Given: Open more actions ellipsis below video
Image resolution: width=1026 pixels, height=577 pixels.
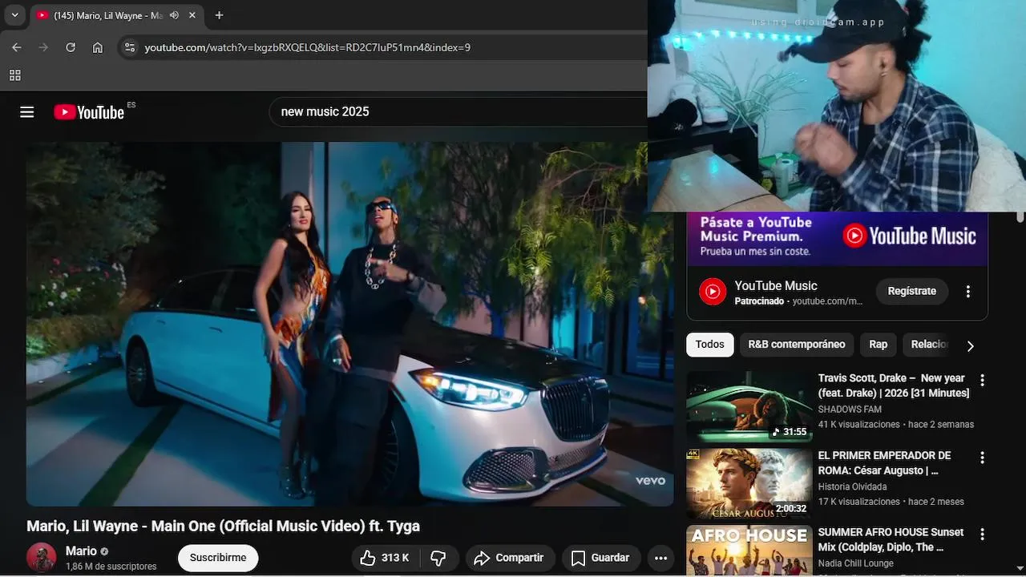Looking at the screenshot, I should (x=660, y=558).
